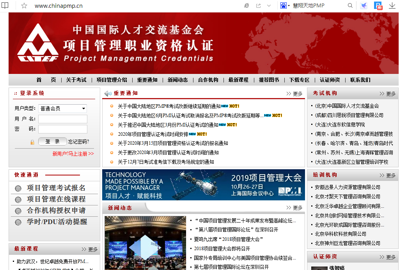Click the bookmark star in the address bar
The image size is (399, 270).
coord(24,5)
